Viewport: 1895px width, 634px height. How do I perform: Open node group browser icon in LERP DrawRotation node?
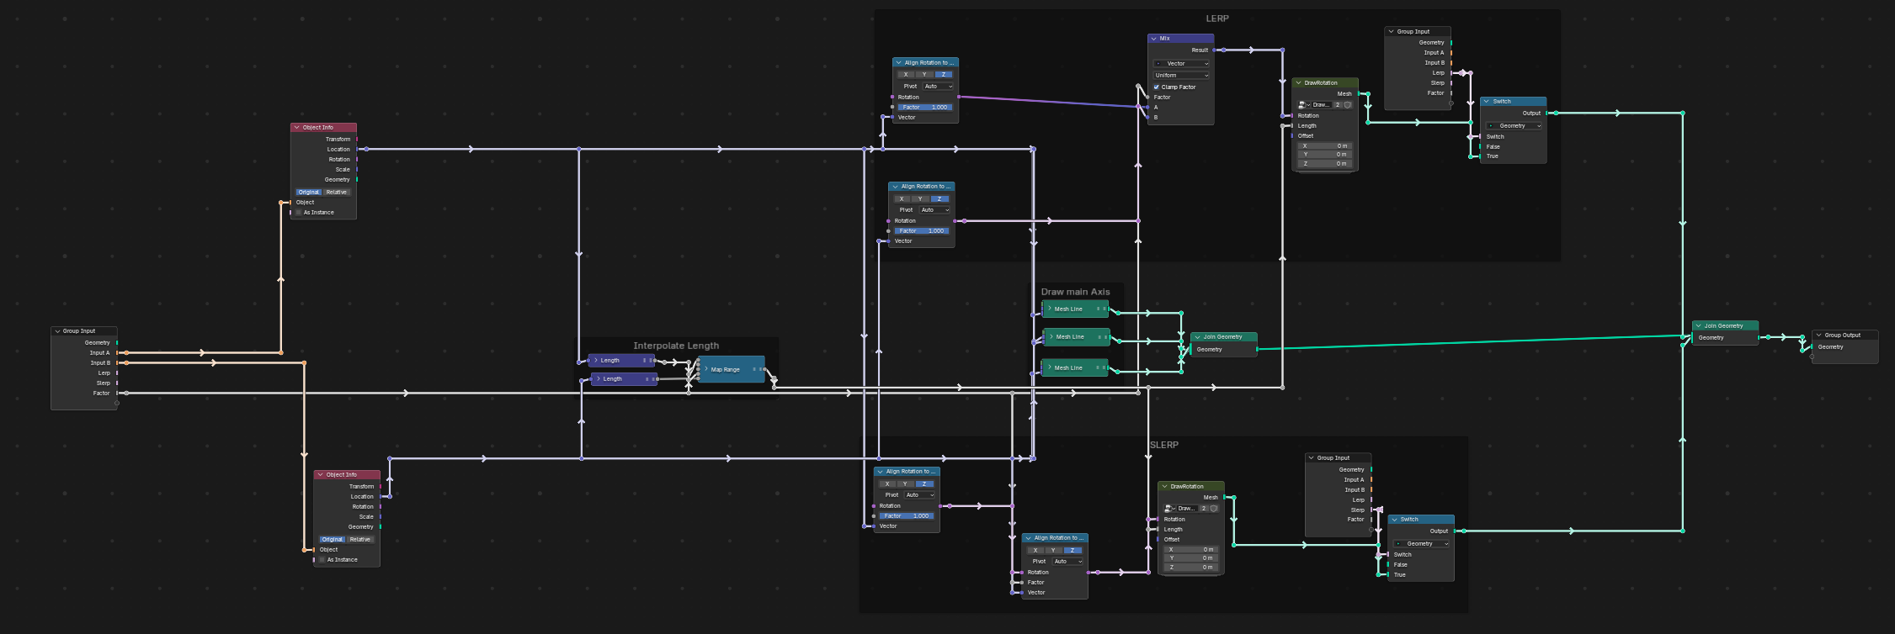pyautogui.click(x=1304, y=105)
